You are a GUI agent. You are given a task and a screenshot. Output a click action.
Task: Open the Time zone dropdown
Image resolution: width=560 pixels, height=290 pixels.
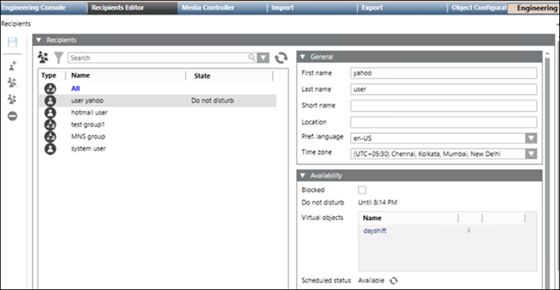[530, 154]
